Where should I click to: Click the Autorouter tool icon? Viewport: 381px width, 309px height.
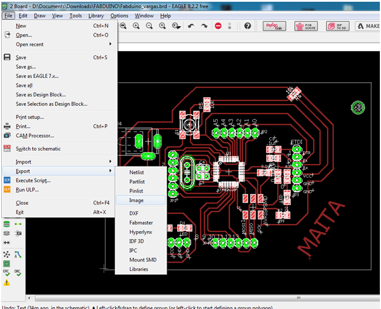[x=18, y=254]
